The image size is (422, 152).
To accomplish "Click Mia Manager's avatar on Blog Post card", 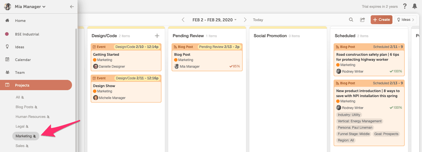I will click(x=177, y=66).
